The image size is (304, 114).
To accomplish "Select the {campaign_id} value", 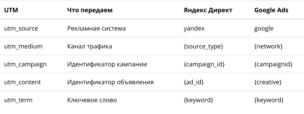I will tap(203, 64).
